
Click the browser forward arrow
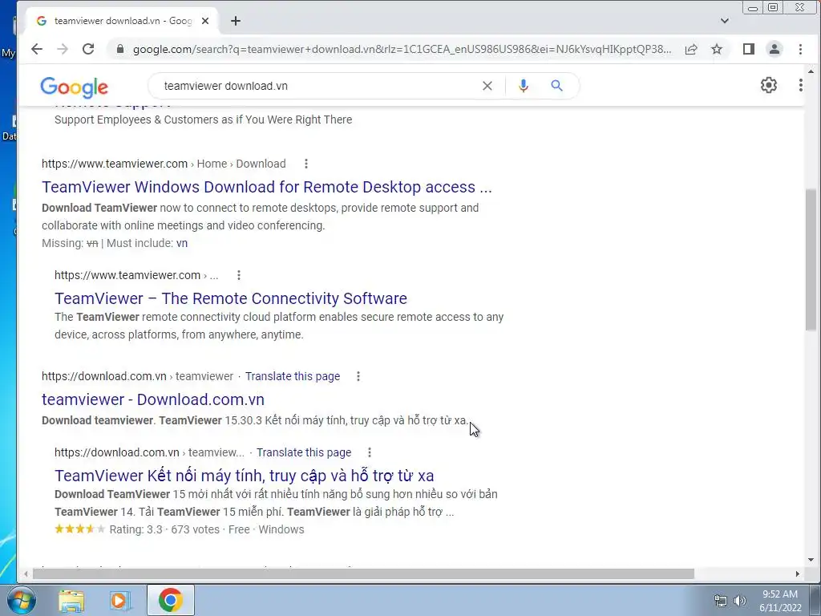click(63, 49)
